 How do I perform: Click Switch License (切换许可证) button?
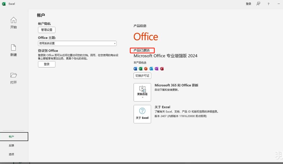(x=142, y=76)
